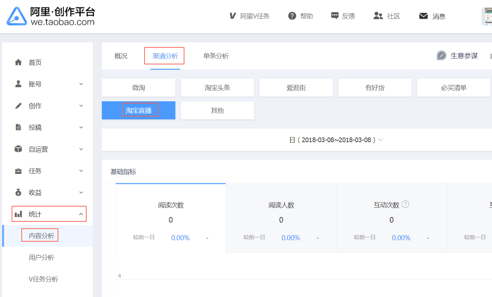Expand the 账号 menu chevron
Image resolution: width=492 pixels, height=297 pixels.
(81, 84)
